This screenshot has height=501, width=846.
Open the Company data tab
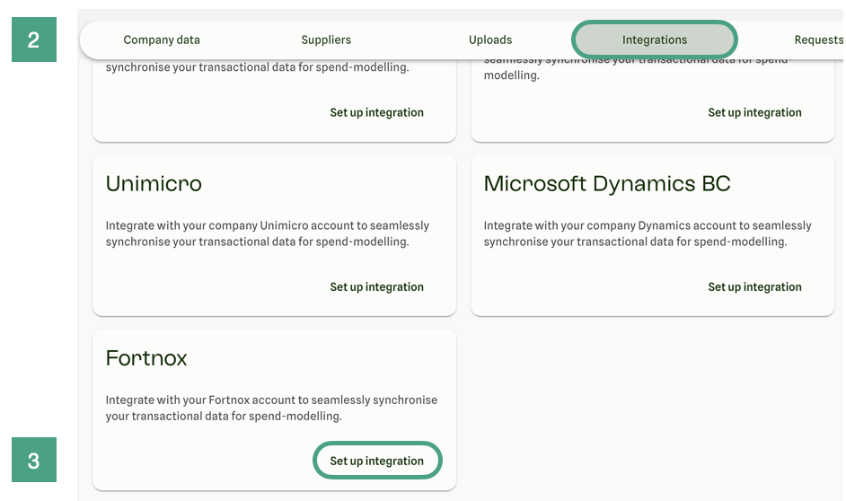click(x=162, y=40)
